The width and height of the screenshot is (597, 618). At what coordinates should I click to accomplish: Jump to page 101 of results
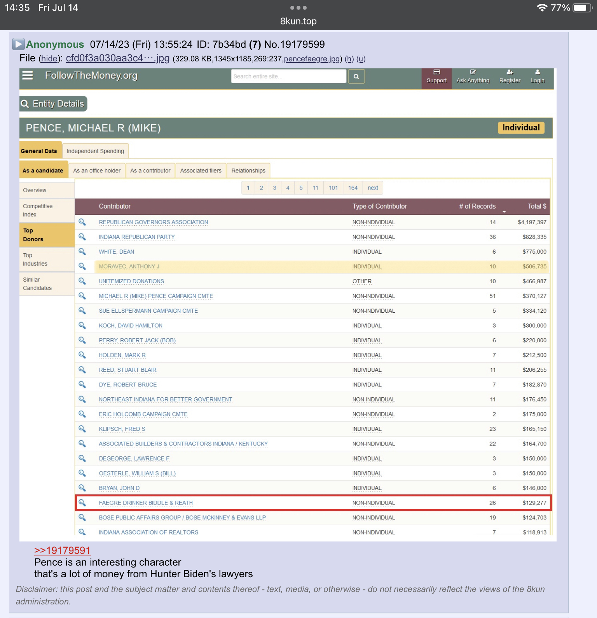(x=333, y=188)
